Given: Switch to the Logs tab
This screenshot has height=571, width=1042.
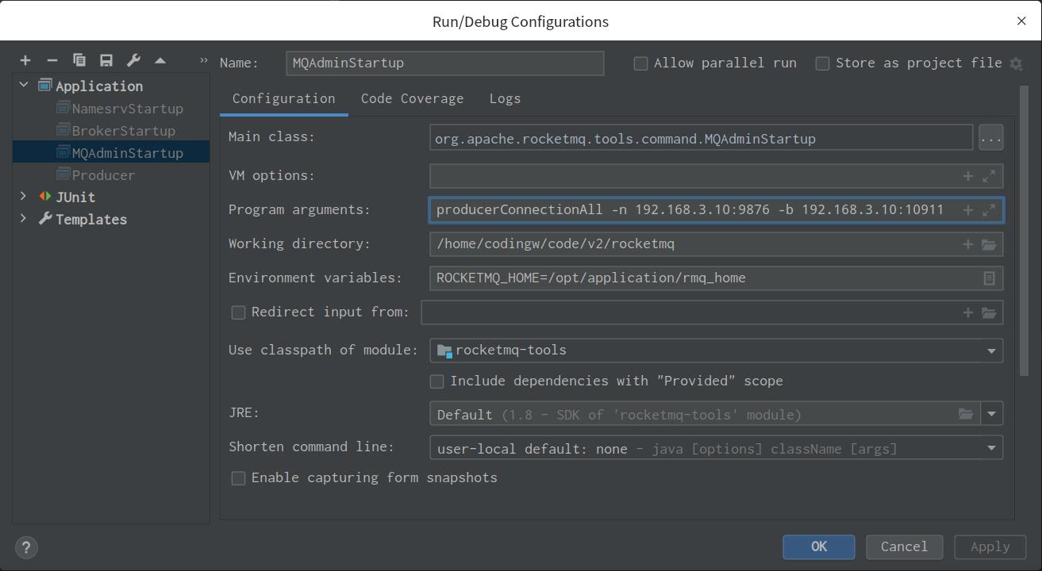Looking at the screenshot, I should [505, 98].
